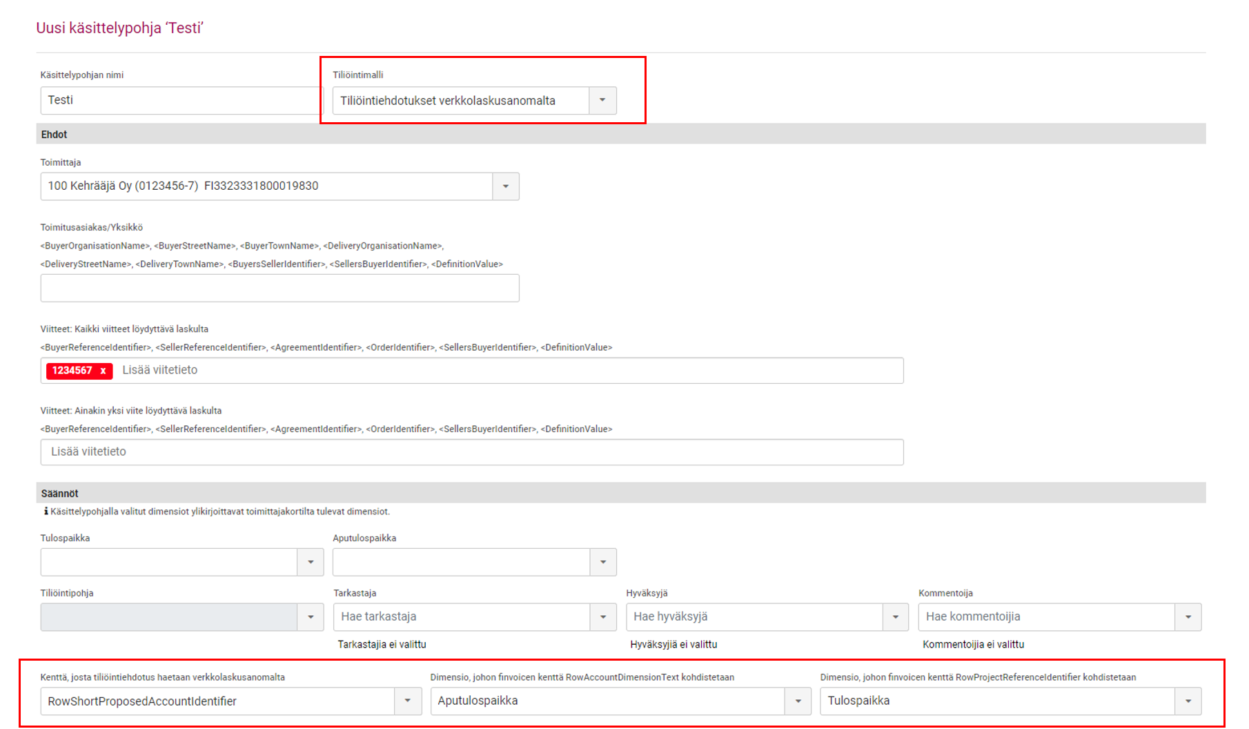The height and width of the screenshot is (729, 1249).
Task: Open the Tarkastaja search dropdown arrow
Action: click(x=602, y=617)
